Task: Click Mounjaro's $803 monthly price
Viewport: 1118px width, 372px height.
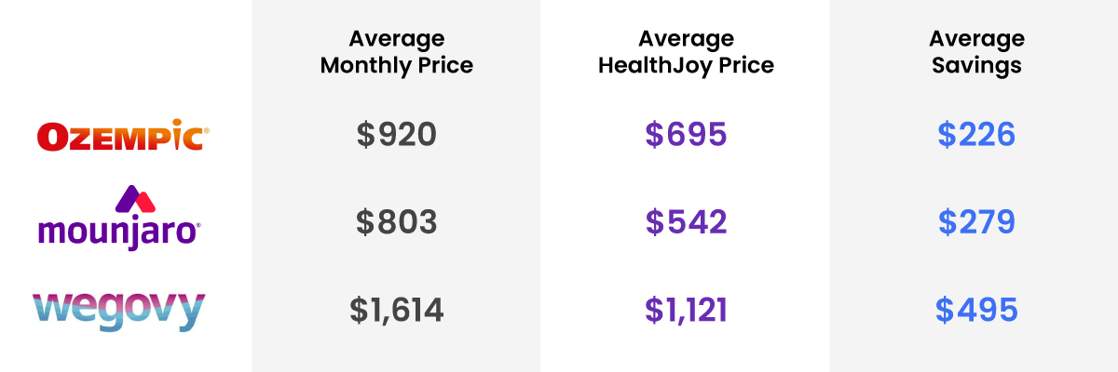Action: [x=396, y=222]
